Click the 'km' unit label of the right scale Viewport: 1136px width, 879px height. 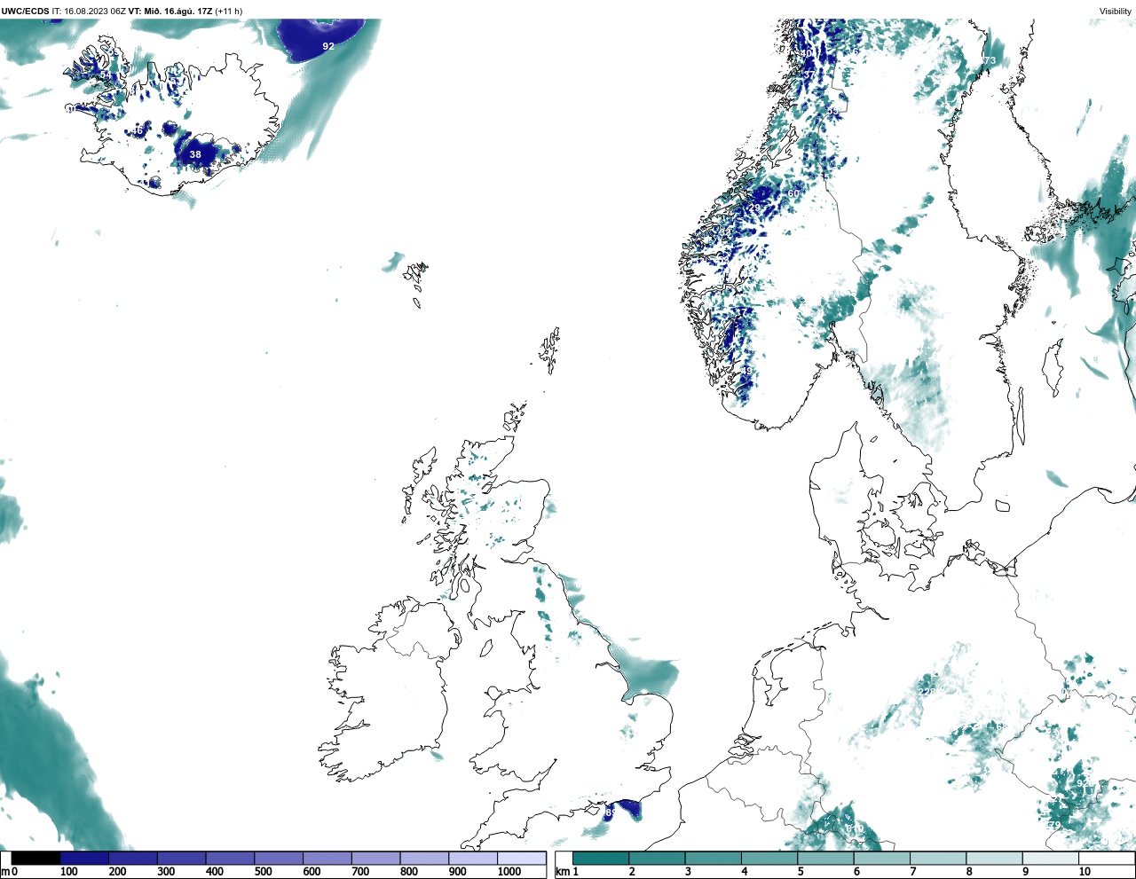[562, 872]
